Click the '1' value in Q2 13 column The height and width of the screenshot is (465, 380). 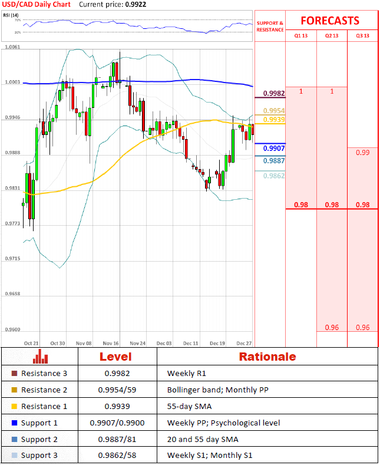pyautogui.click(x=332, y=91)
